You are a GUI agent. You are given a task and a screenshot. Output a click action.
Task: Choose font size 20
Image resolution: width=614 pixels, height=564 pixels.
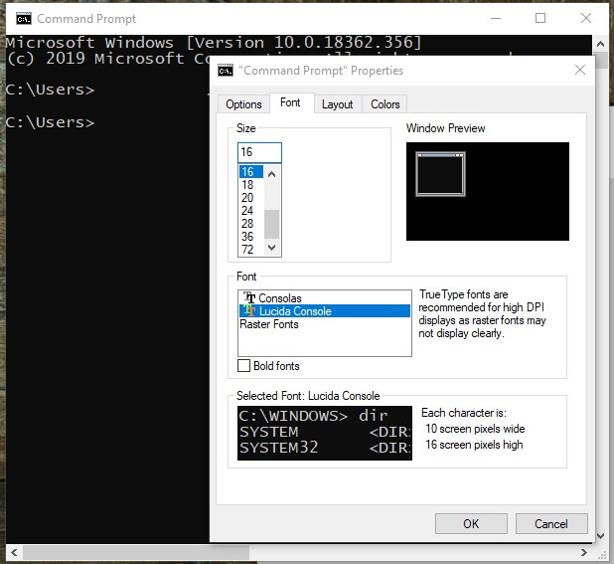pyautogui.click(x=250, y=198)
